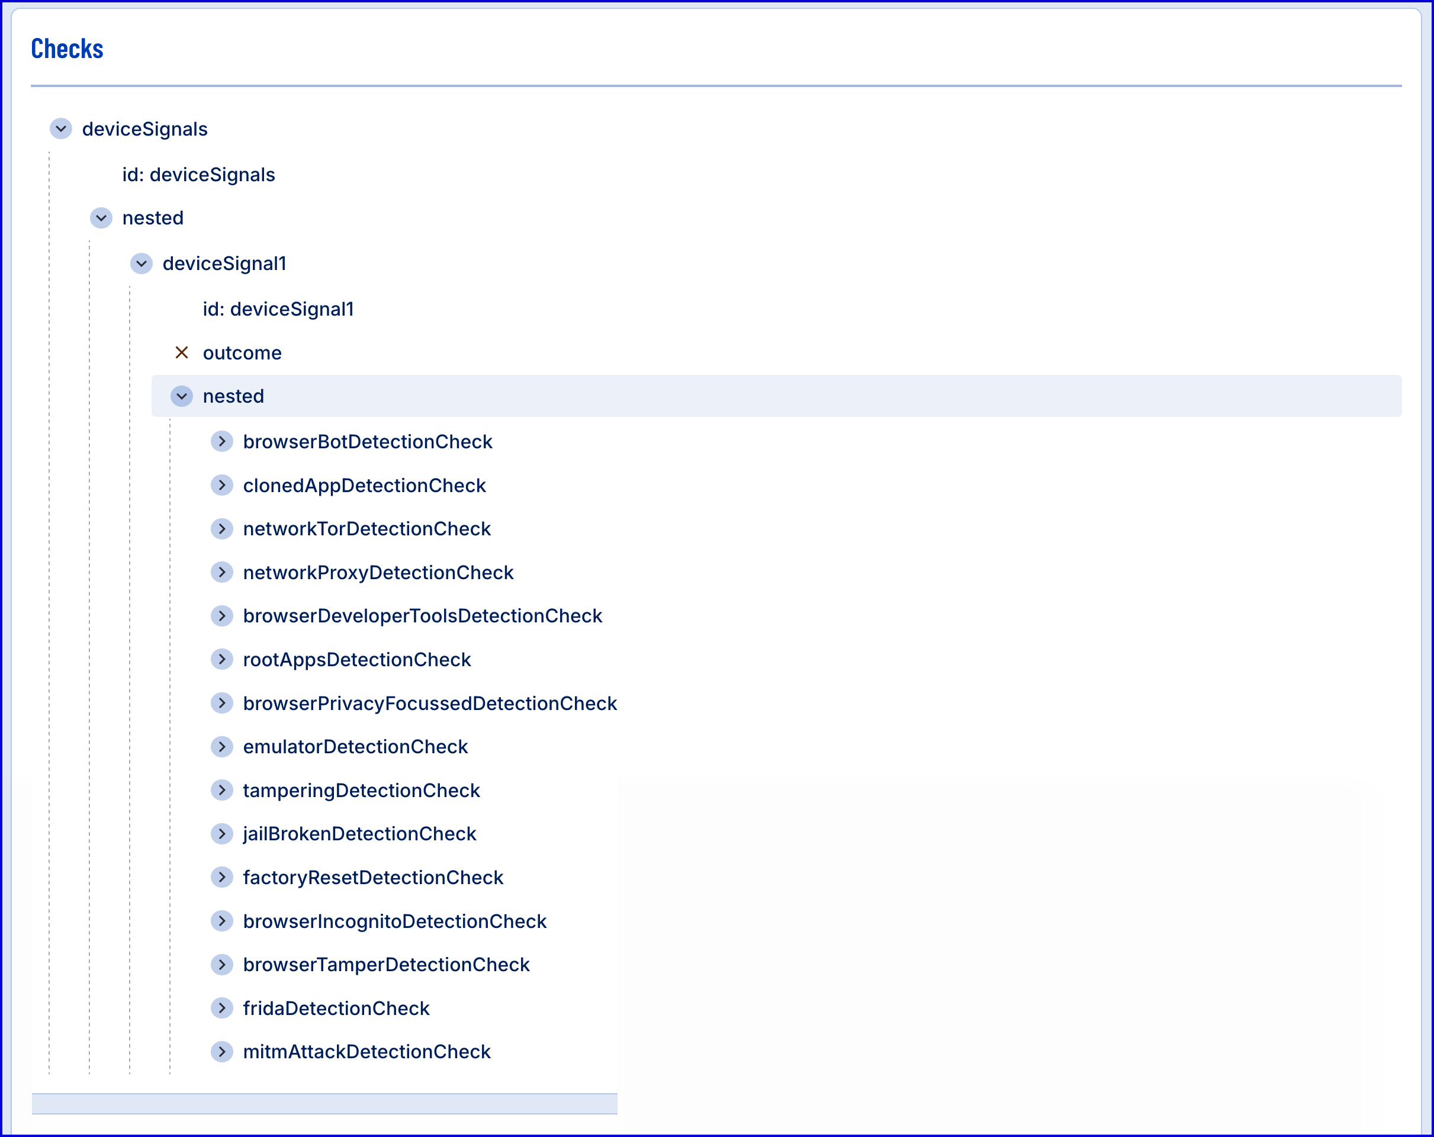Screen dimensions: 1434x1137
Task: Expand emulatorDetectionCheck chevron
Action: [221, 747]
